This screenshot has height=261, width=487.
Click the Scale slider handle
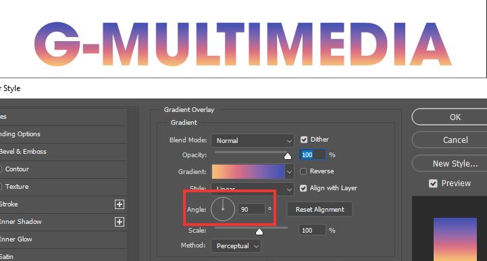[x=259, y=231]
